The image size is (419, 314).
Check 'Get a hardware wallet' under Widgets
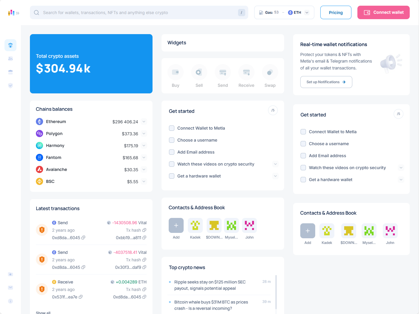pos(172,176)
